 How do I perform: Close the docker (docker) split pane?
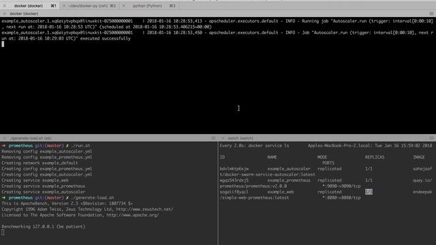(5, 14)
